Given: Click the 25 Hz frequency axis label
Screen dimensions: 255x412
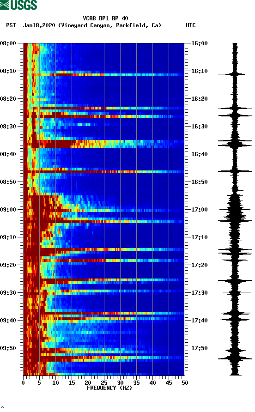Looking at the screenshot, I should pyautogui.click(x=104, y=383).
